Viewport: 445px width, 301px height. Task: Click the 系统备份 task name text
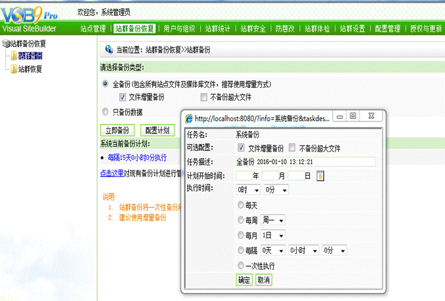(x=247, y=134)
